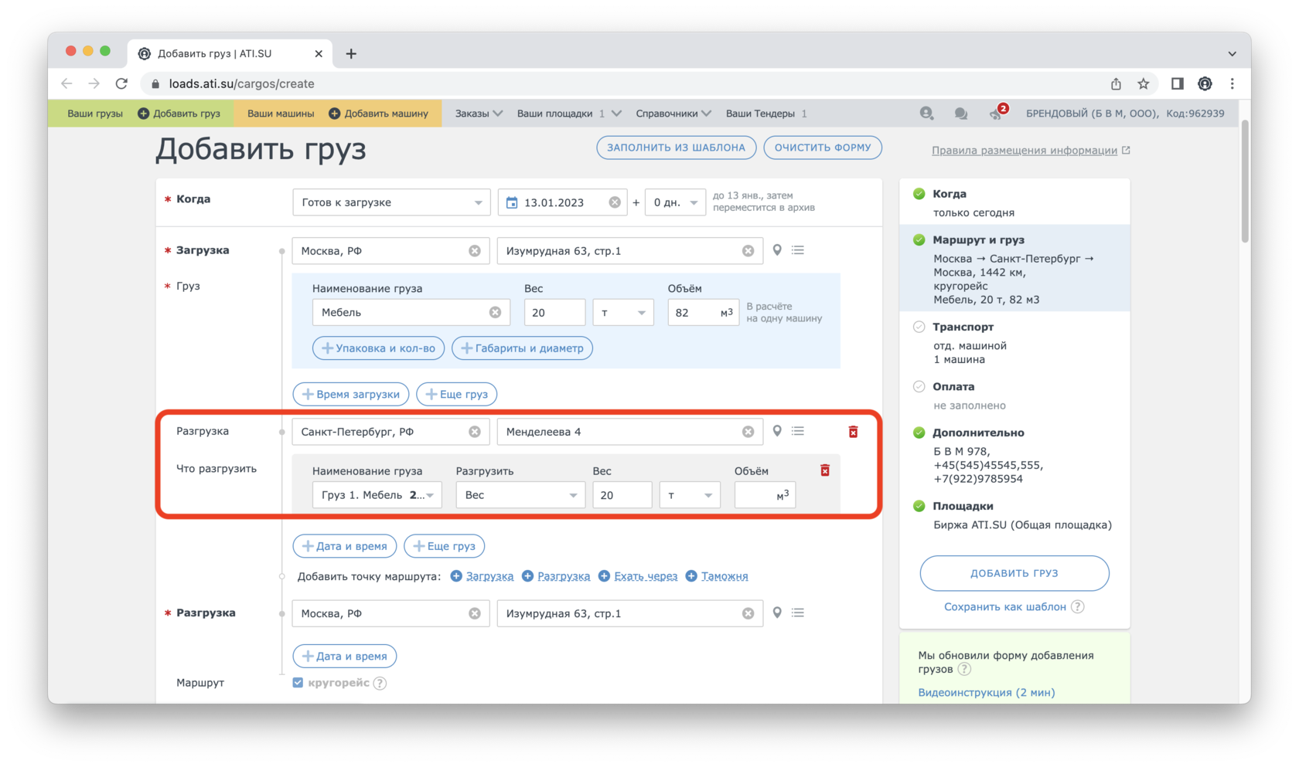
Task: Open the chat messages icon
Action: (x=961, y=114)
